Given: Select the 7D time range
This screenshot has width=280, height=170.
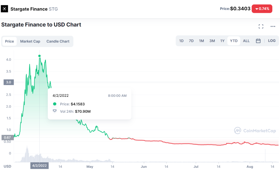Looking at the screenshot, I should tap(191, 41).
